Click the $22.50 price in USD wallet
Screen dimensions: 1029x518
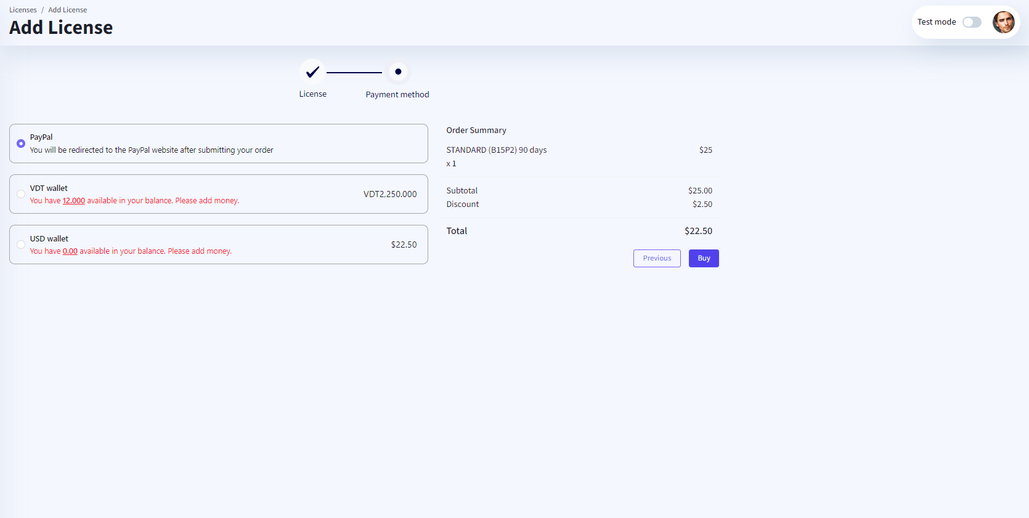[404, 245]
